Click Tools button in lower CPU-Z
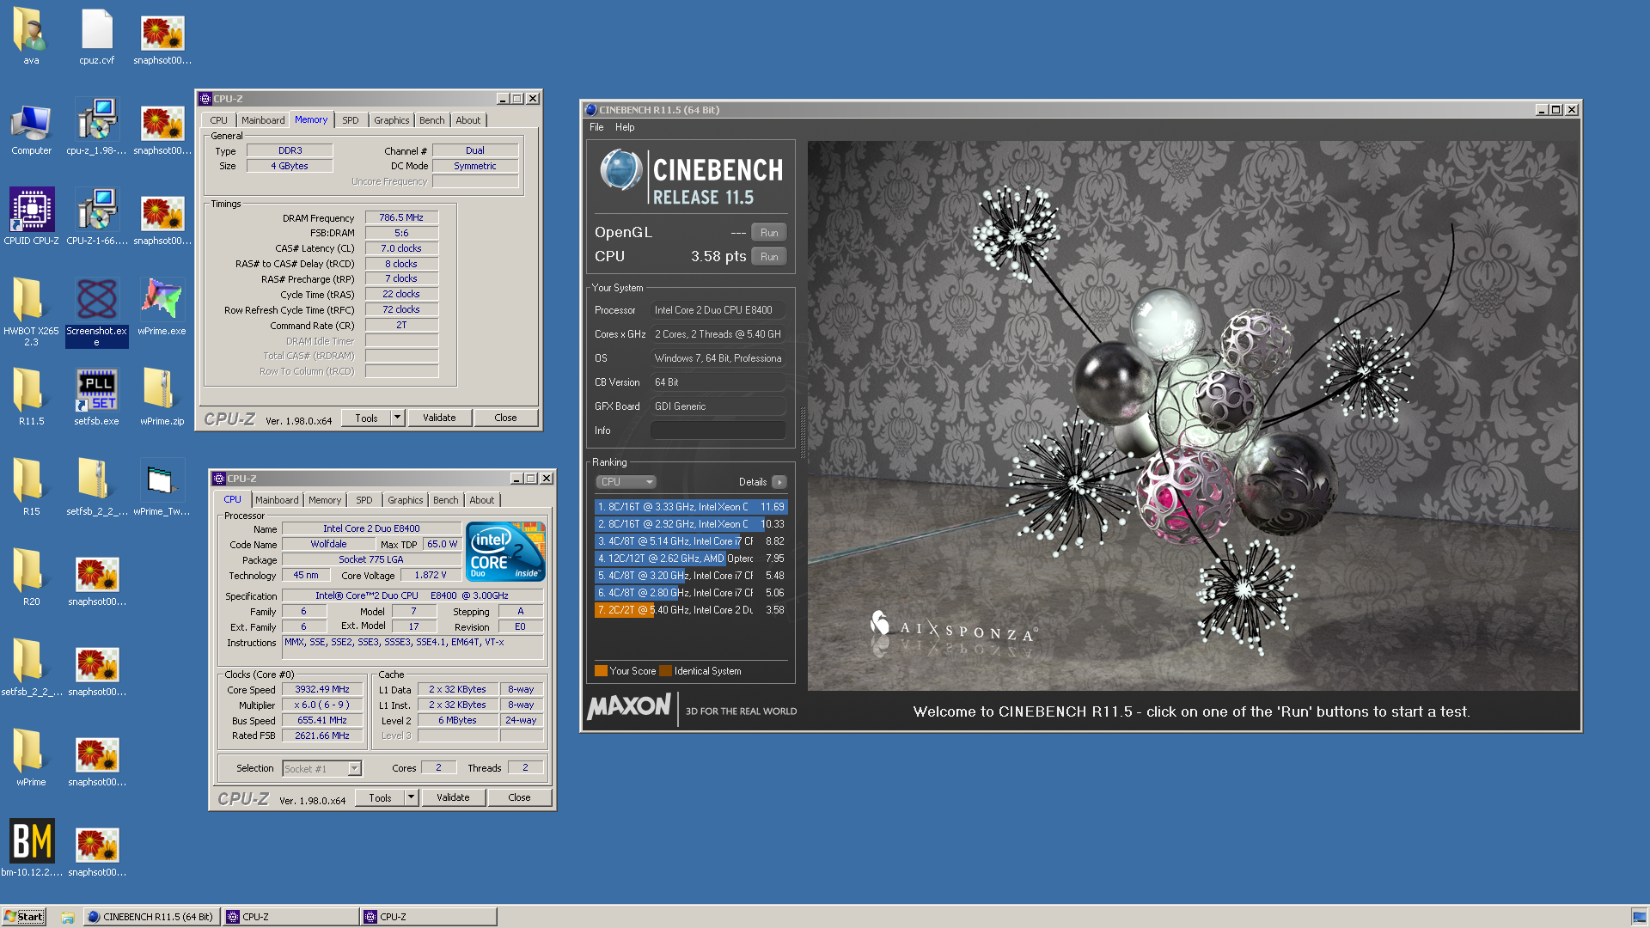Image resolution: width=1650 pixels, height=928 pixels. 380,797
